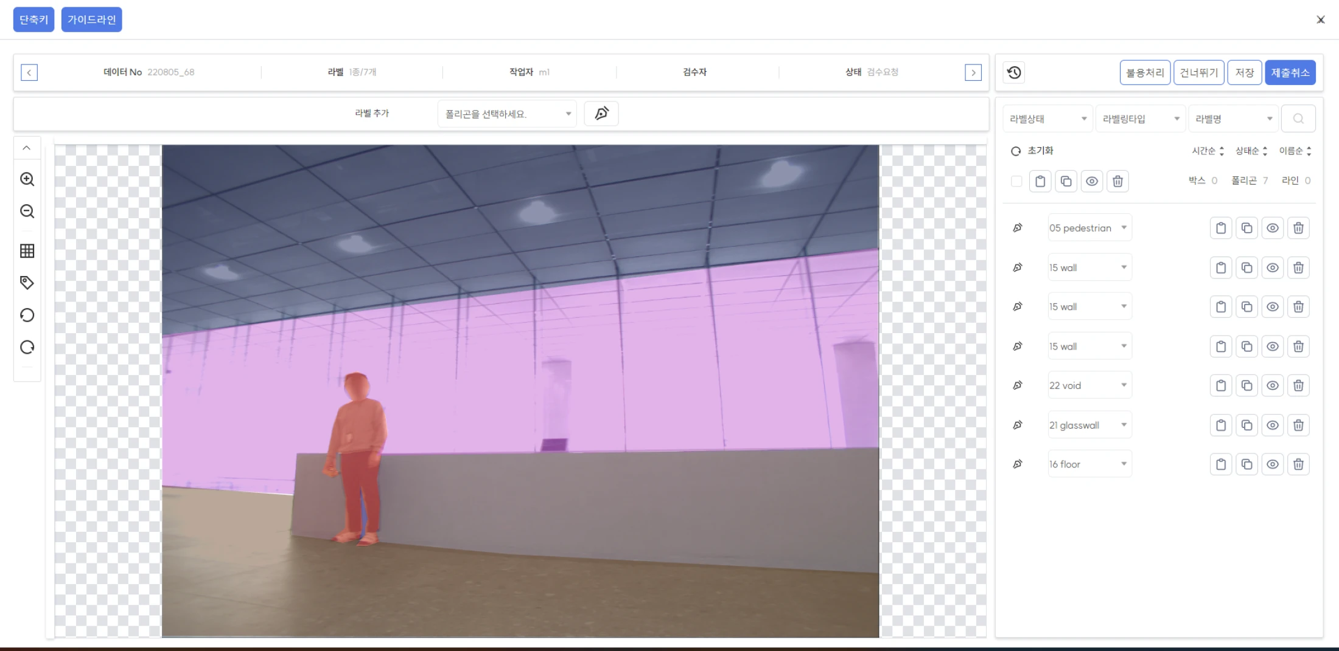Open the 16 floor class dropdown
The width and height of the screenshot is (1339, 651).
click(x=1089, y=464)
